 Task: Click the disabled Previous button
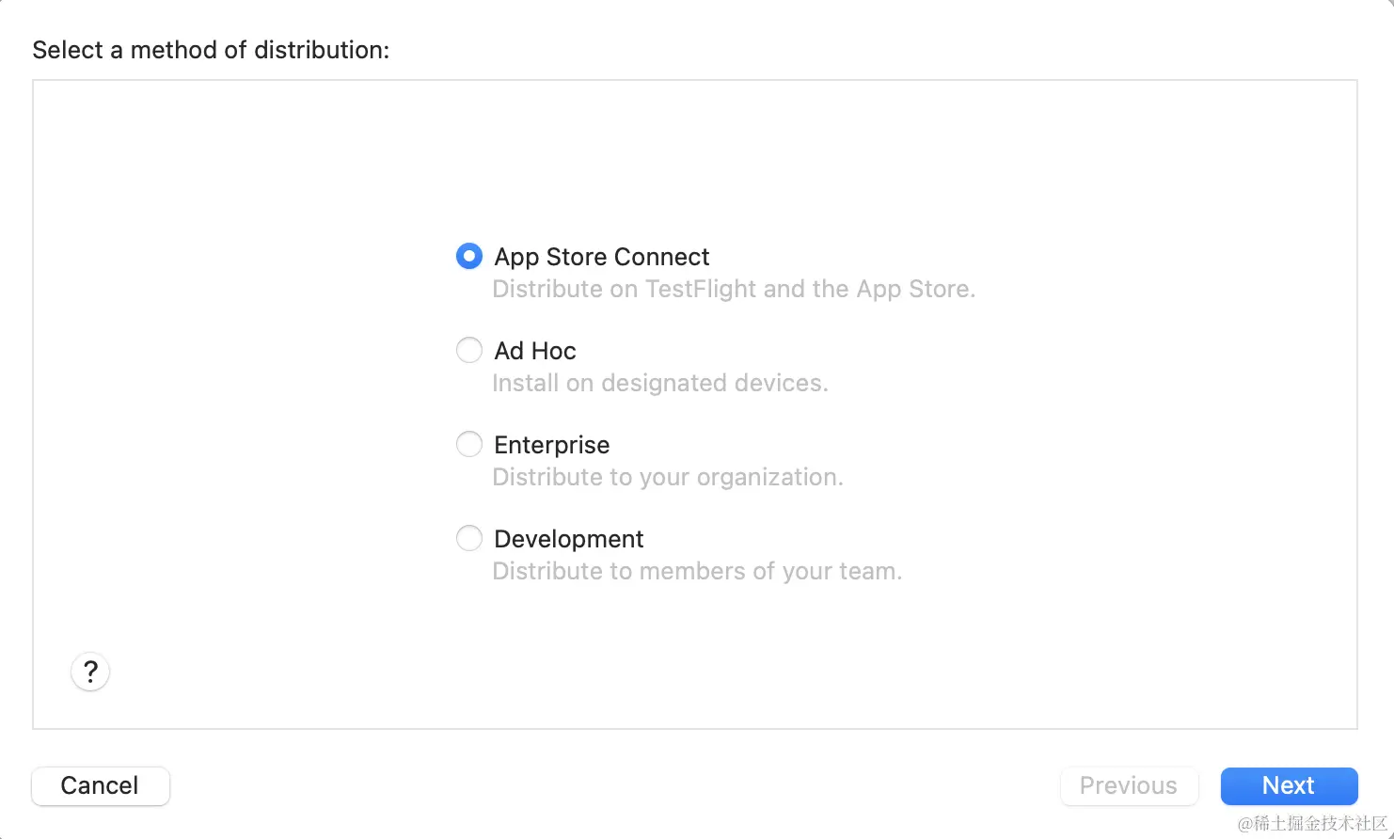pyautogui.click(x=1129, y=785)
